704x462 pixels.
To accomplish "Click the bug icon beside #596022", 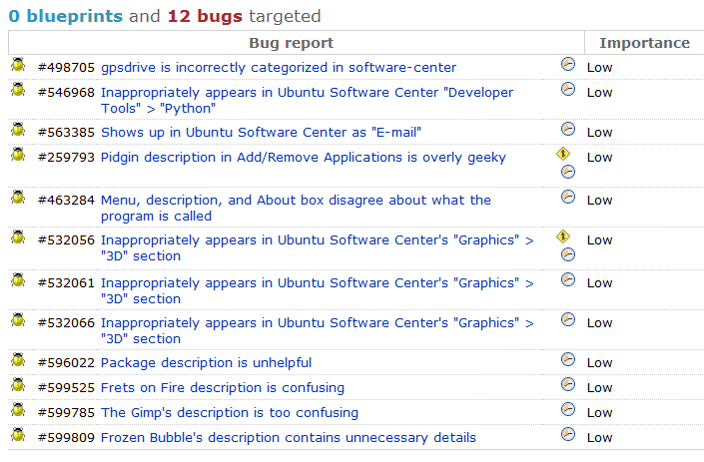I will 18,360.
